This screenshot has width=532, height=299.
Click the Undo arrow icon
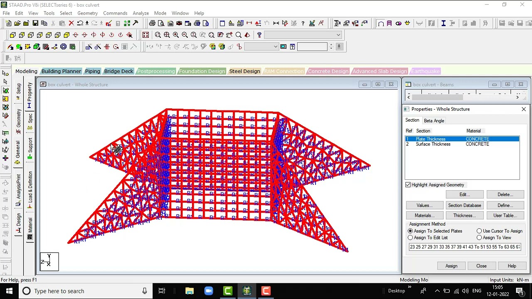tap(80, 23)
